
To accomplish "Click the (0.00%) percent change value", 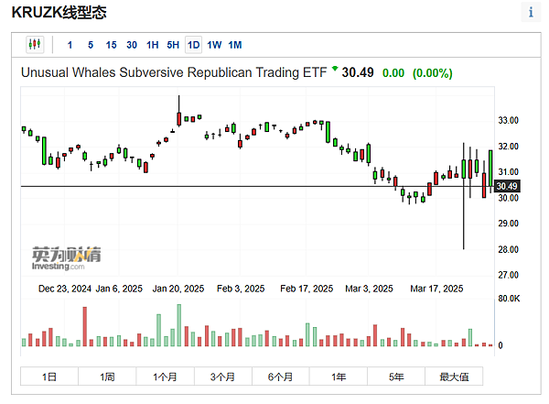I will point(433,73).
